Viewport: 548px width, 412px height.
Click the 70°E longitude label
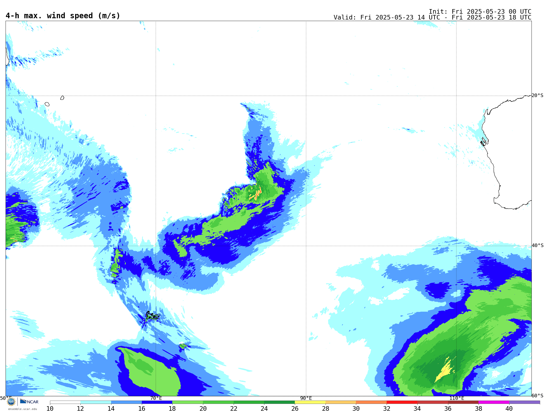point(156,398)
